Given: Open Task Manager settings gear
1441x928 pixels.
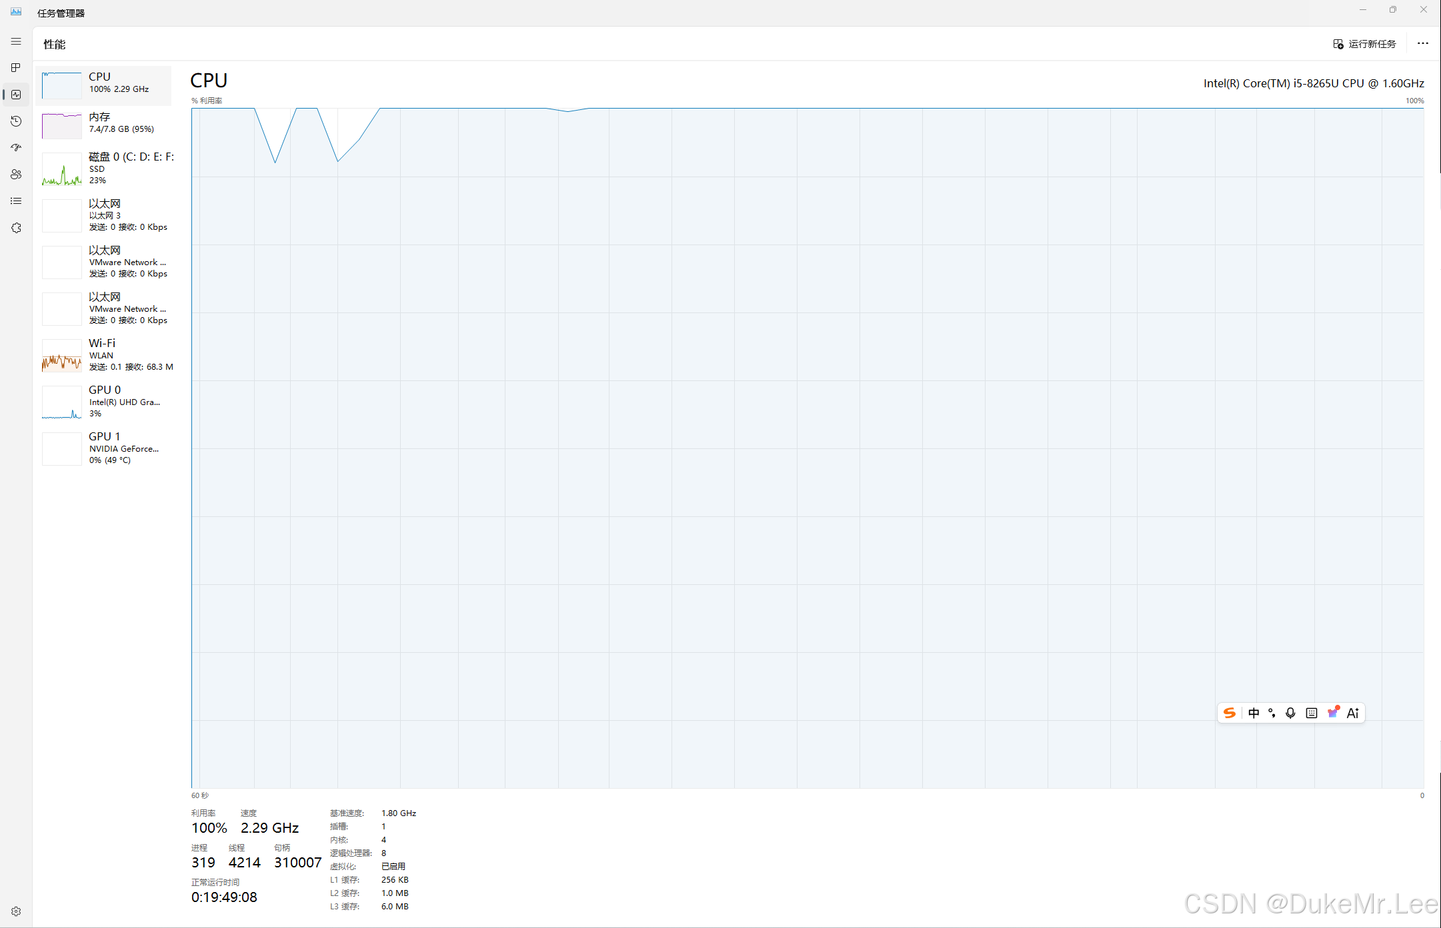Looking at the screenshot, I should click(x=16, y=911).
